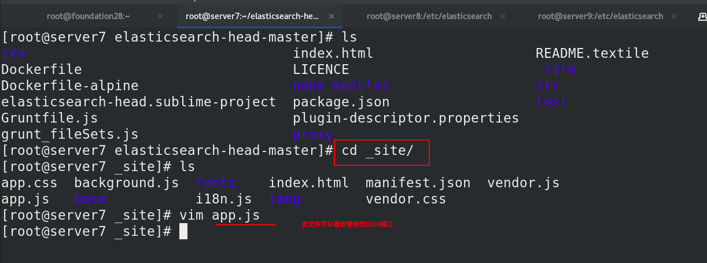This screenshot has height=263, width=707.
Task: Click the _site directory in first listing
Action: coord(556,70)
